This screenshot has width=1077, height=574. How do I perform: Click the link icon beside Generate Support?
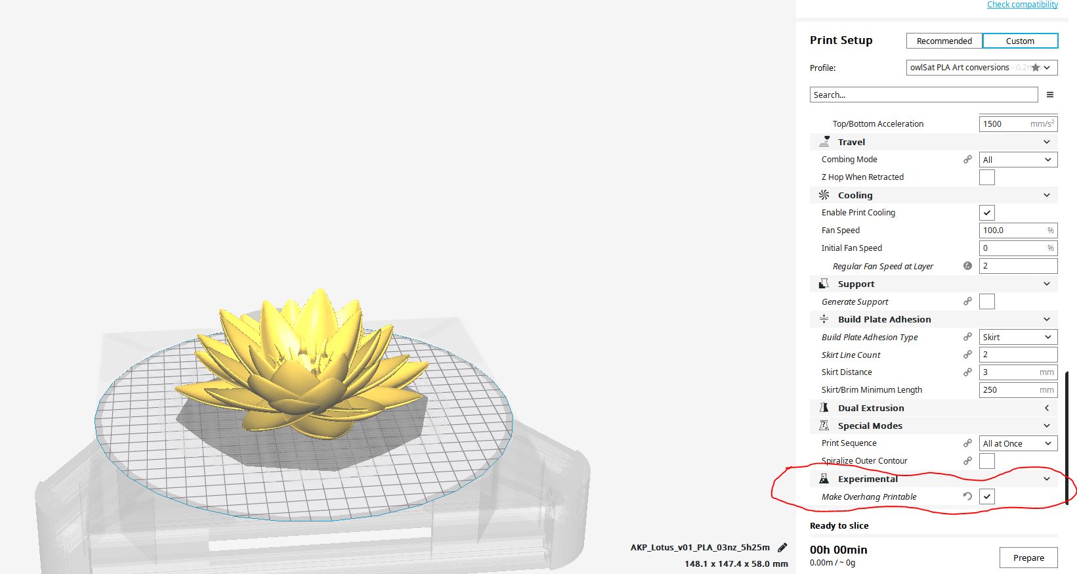pos(967,301)
